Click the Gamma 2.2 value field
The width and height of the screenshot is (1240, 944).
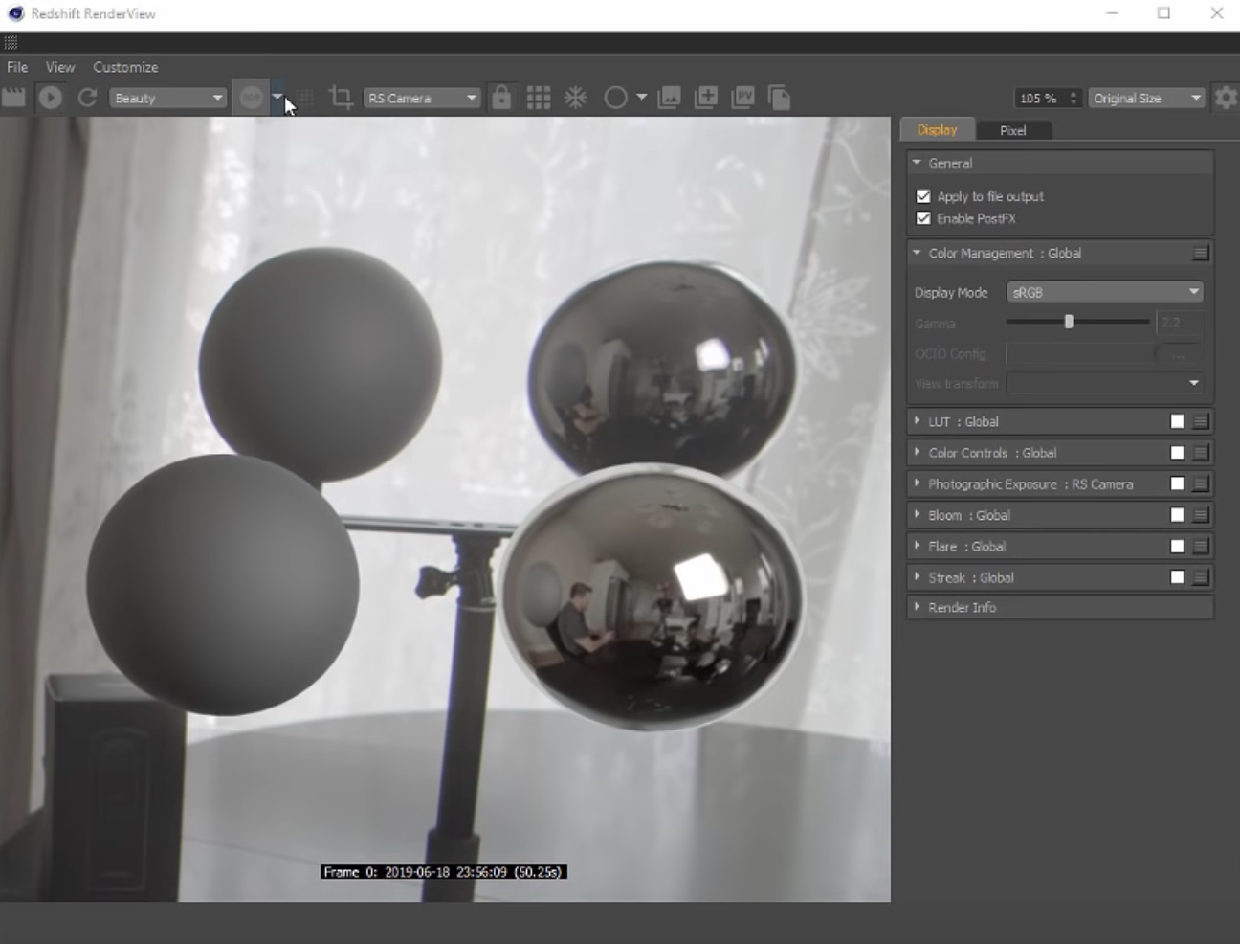1179,323
